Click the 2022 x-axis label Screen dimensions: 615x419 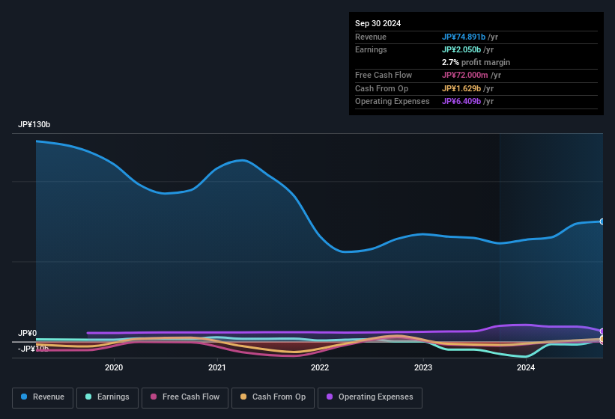(320, 367)
